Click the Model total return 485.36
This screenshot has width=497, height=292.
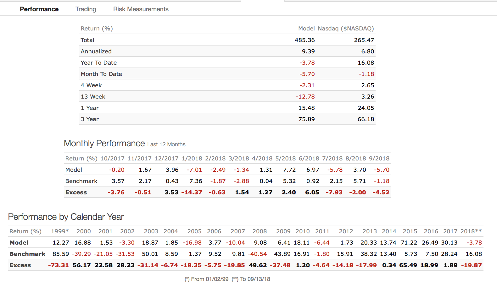[x=304, y=40]
